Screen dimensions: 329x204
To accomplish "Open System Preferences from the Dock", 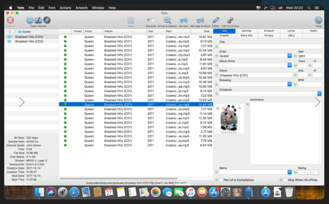I will click(225, 192).
